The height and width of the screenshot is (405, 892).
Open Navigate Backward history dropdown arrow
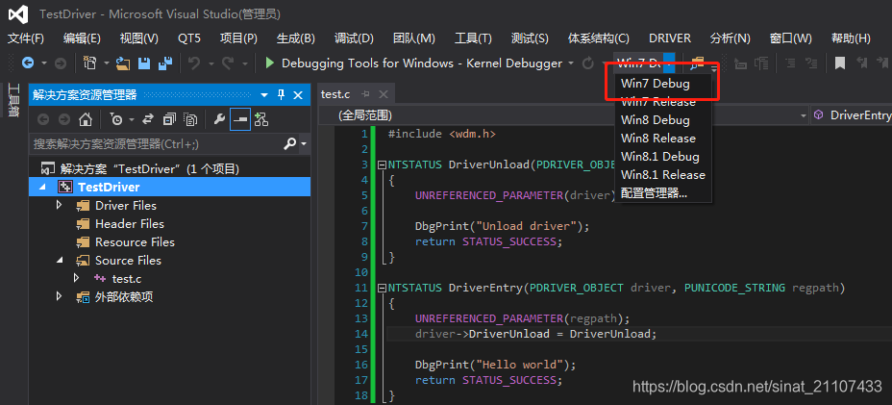pos(44,63)
